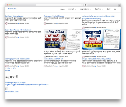Open the shikshaketar-padbharti-GR link
Screen dimensions: 126x107
click(53, 59)
